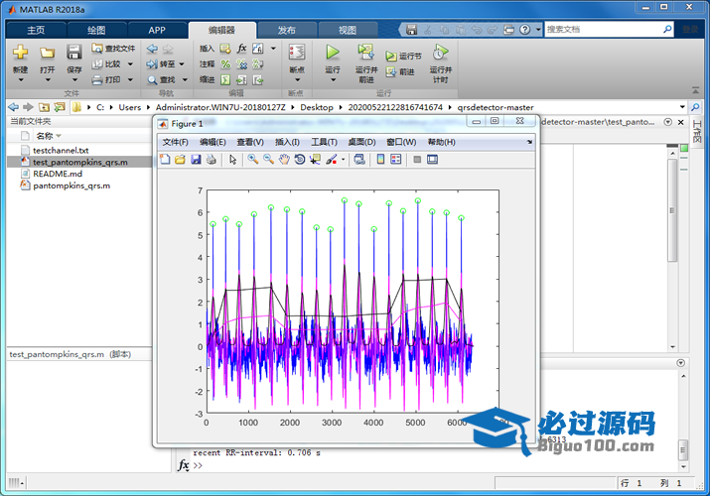Click the 运行节 (Run Section) button
Screen dimensions: 710x496
[x=403, y=56]
